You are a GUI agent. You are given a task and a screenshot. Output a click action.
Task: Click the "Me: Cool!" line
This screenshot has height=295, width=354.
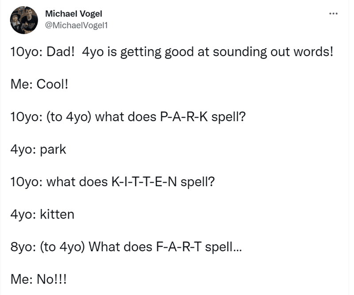pyautogui.click(x=39, y=84)
